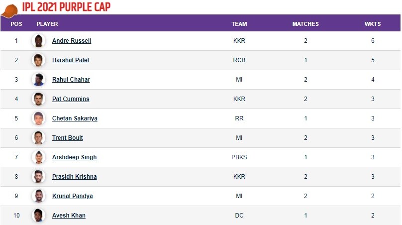Visit Chetan Sakariya's player link
Viewport: 402px width, 225px height.
click(74, 118)
